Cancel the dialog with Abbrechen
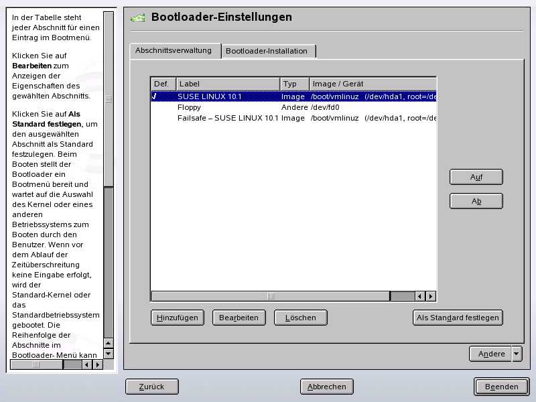This screenshot has width=536, height=402. pos(328,387)
